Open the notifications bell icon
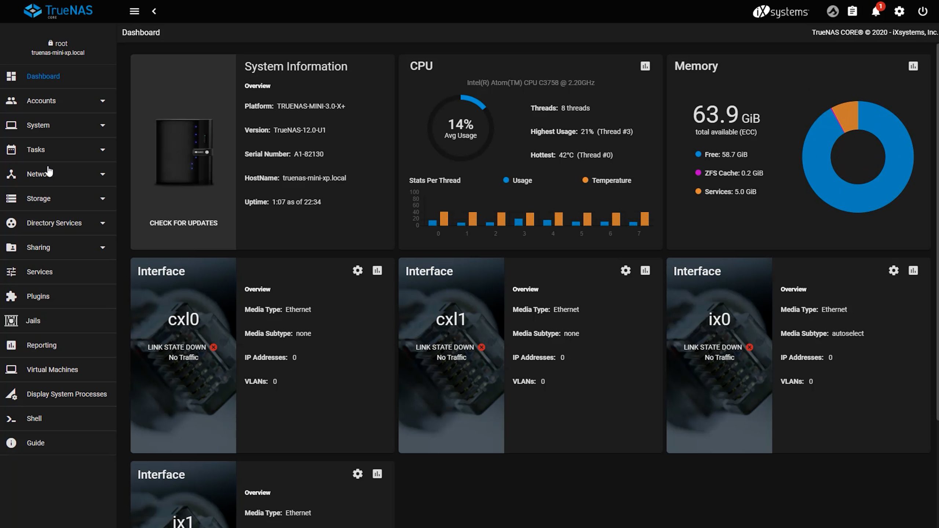The height and width of the screenshot is (528, 939). pyautogui.click(x=876, y=12)
